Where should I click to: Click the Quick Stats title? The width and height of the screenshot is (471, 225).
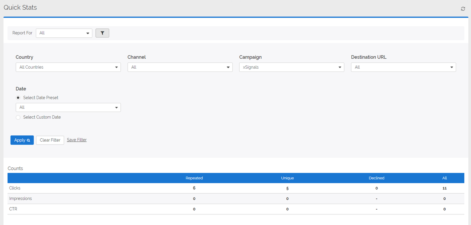(x=20, y=7)
